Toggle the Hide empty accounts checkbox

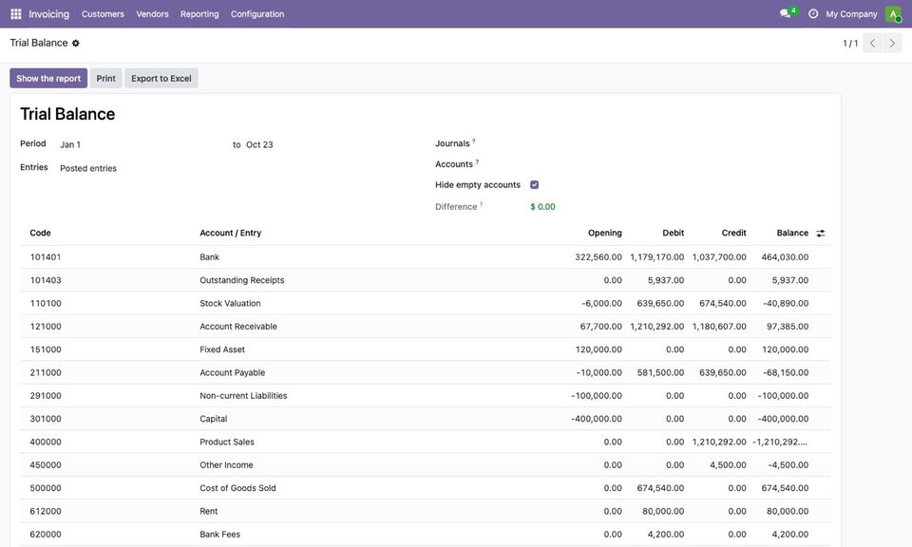point(534,185)
